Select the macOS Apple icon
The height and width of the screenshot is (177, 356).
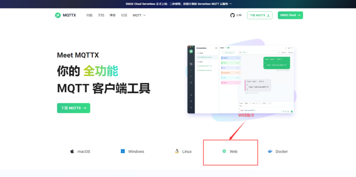(72, 151)
